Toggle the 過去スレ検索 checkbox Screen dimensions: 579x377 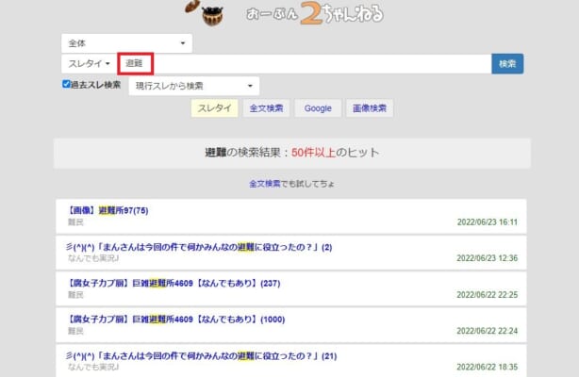click(x=66, y=85)
